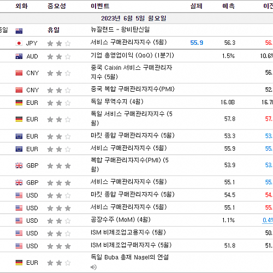Click the 중요성 column header
This screenshot has width=273, height=273.
(x=57, y=6)
